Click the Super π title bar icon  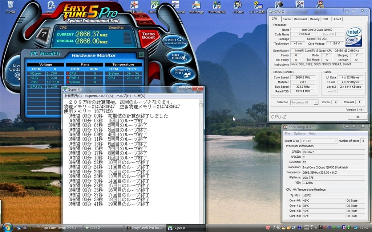(65, 90)
